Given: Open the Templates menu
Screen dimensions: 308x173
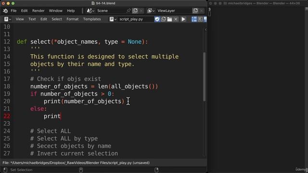Looking at the screenshot, I should (x=92, y=19).
